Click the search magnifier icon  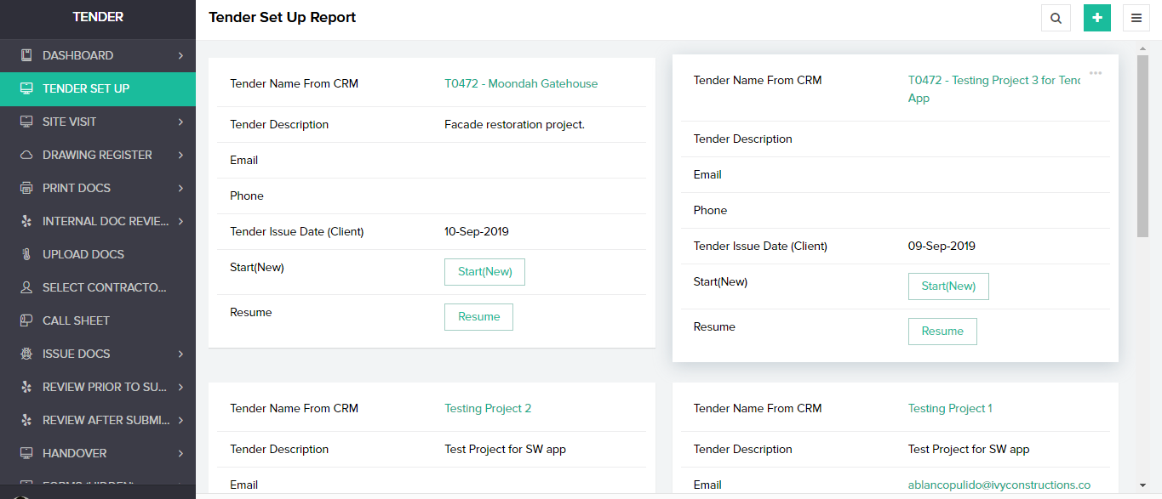point(1056,18)
